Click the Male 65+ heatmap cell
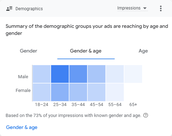 pos(133,74)
